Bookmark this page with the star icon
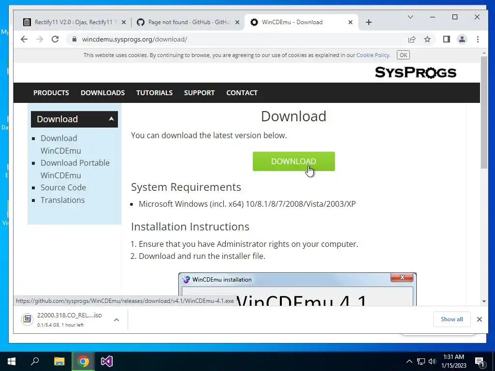Viewport: 495px width, 371px height. pyautogui.click(x=427, y=39)
